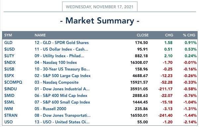Open S&P 500 Large Cap Index

click(63, 76)
